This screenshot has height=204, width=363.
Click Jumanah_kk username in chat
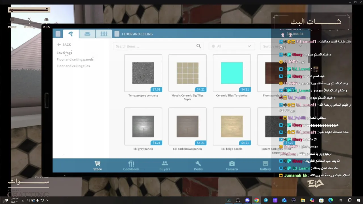(x=296, y=175)
